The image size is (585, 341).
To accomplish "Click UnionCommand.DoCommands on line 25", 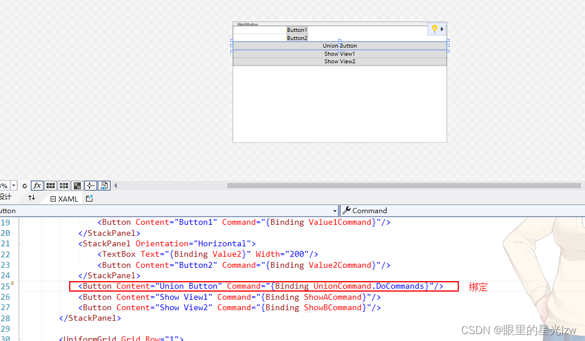I will (369, 286).
